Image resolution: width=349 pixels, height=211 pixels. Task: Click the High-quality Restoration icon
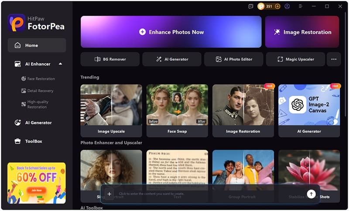[24, 104]
